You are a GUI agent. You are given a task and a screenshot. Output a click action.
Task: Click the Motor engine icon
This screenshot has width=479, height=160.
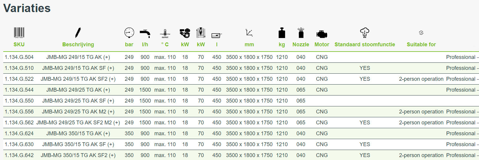(322, 34)
